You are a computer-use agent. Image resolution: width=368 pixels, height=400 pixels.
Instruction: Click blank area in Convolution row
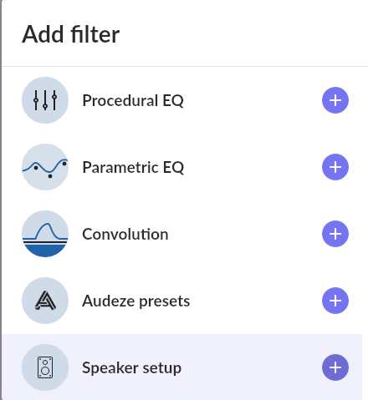tap(245, 234)
